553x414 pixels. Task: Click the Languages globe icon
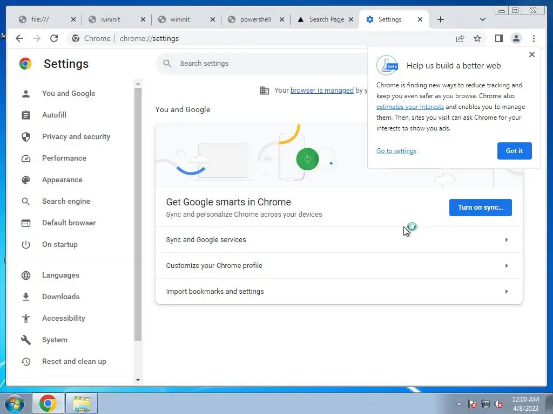[x=26, y=275]
